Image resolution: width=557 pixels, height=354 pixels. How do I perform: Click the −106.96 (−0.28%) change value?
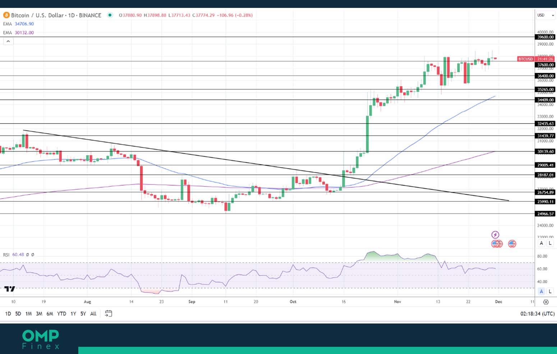(235, 15)
